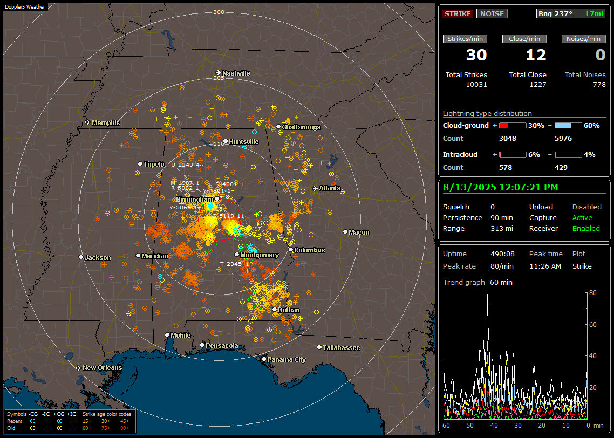Screen dimensions: 614x438
Task: Select the NOISE mode button
Action: pyautogui.click(x=492, y=13)
